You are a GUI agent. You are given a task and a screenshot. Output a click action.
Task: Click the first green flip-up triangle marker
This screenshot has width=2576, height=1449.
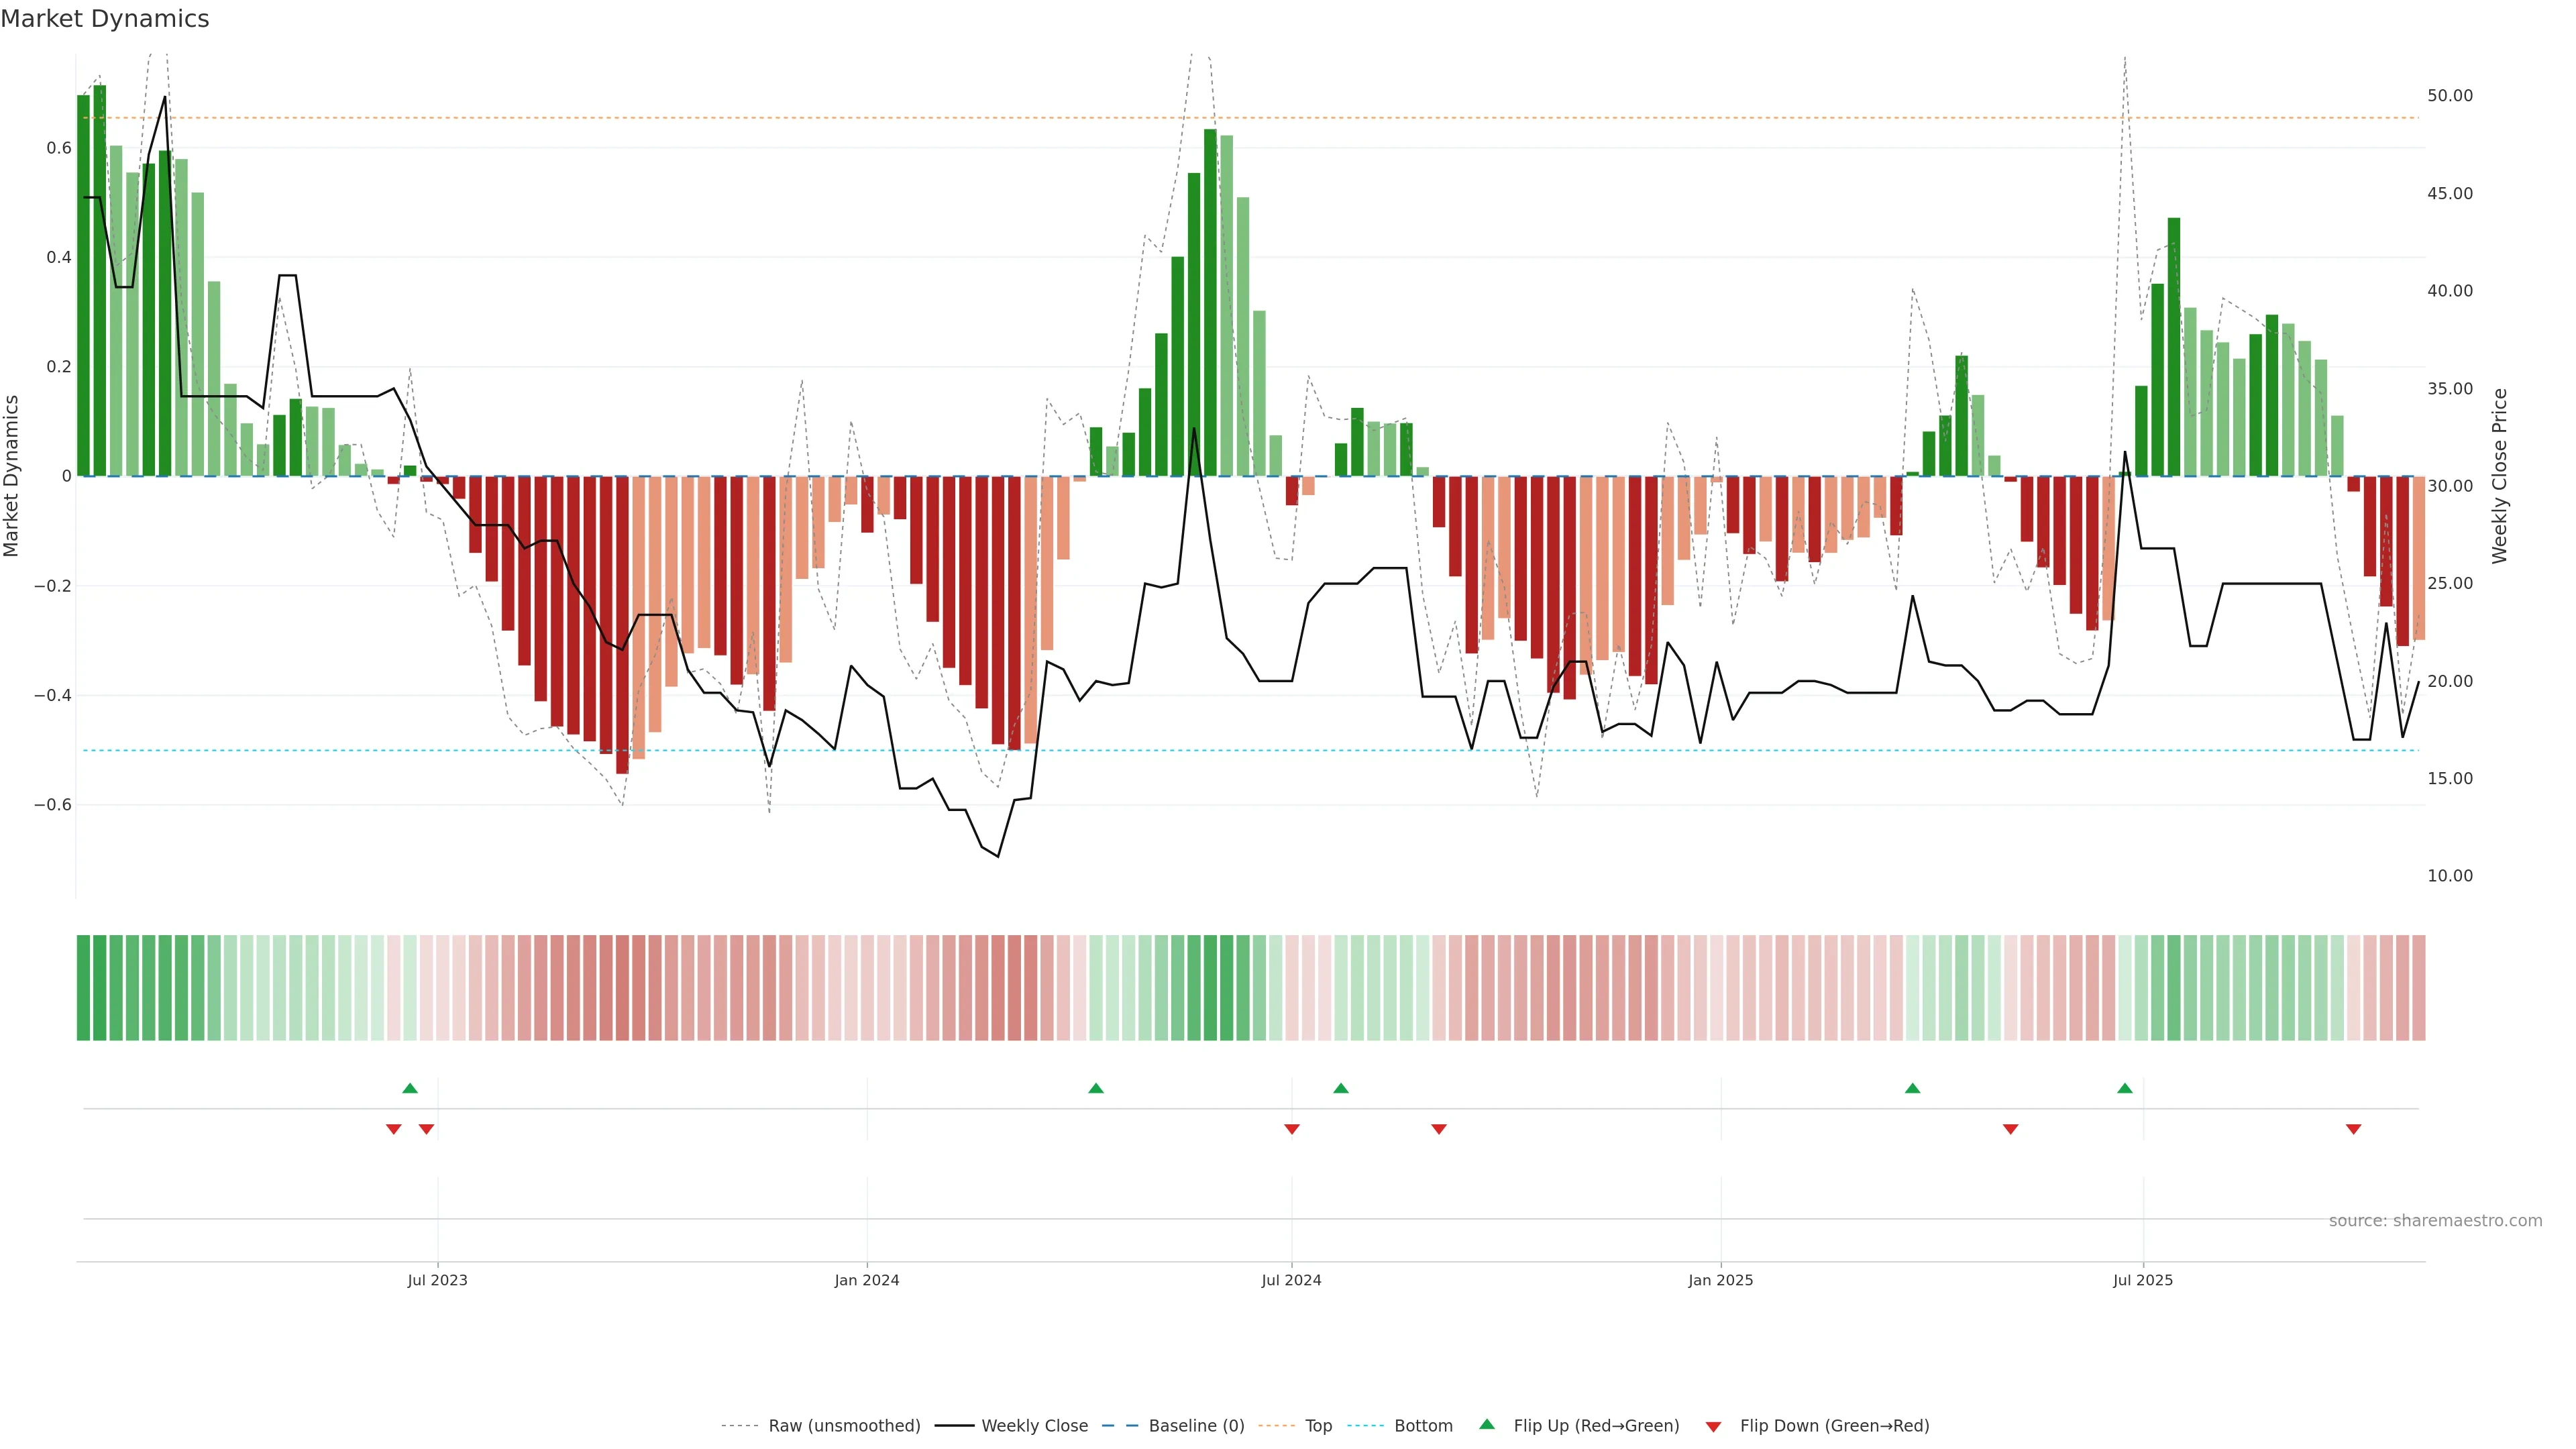(x=410, y=1088)
